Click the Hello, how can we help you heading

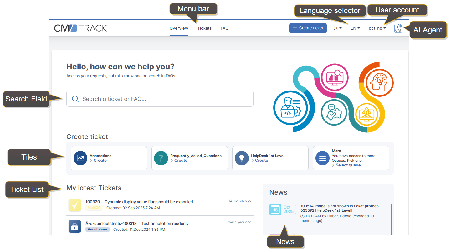pyautogui.click(x=120, y=67)
